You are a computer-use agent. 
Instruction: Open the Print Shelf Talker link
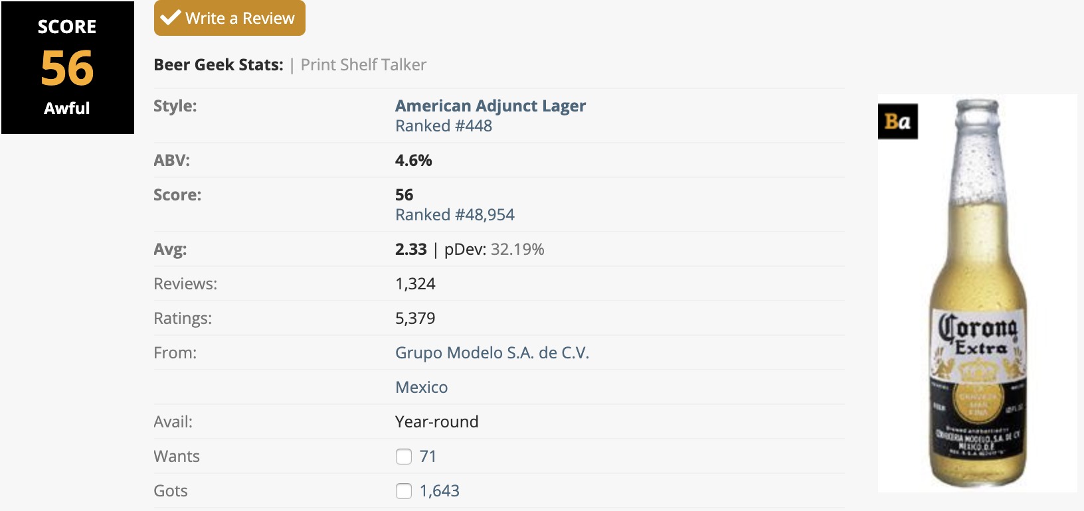coord(363,65)
